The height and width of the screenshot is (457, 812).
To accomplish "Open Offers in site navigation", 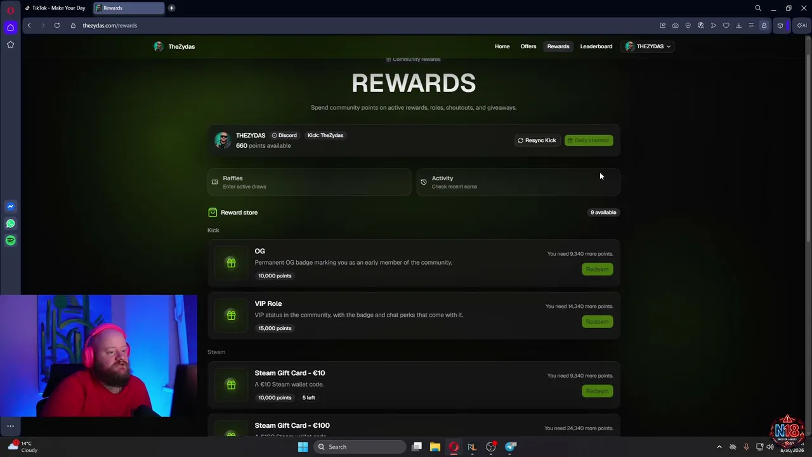I will 528,46.
